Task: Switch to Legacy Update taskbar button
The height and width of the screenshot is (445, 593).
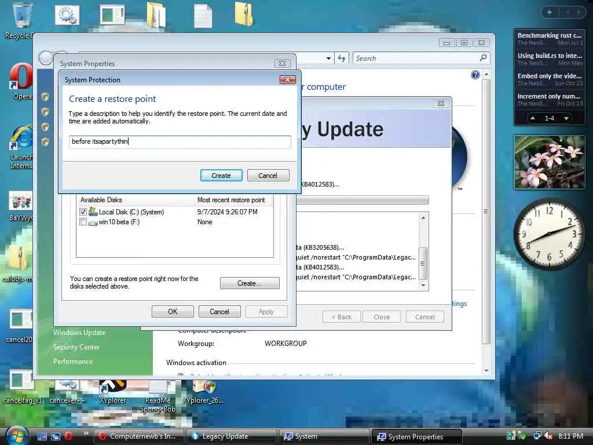Action: click(231, 436)
